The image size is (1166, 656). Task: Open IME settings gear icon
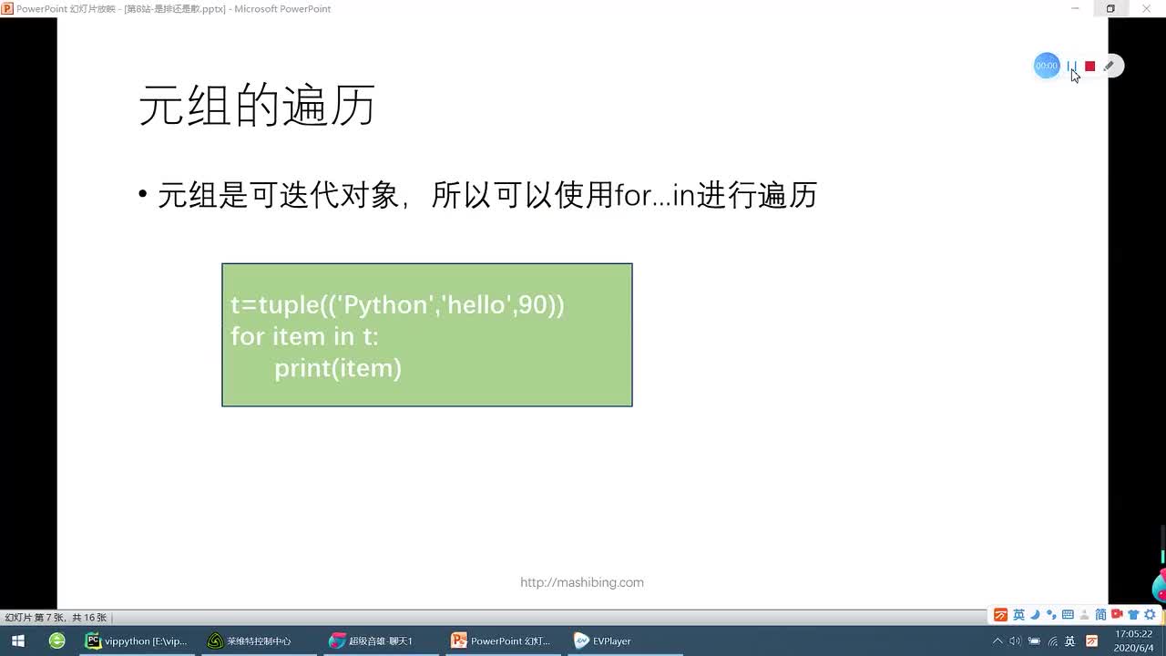click(x=1150, y=615)
